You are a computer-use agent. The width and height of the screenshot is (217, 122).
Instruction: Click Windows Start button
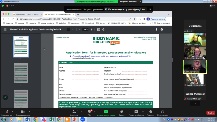(x=4, y=119)
